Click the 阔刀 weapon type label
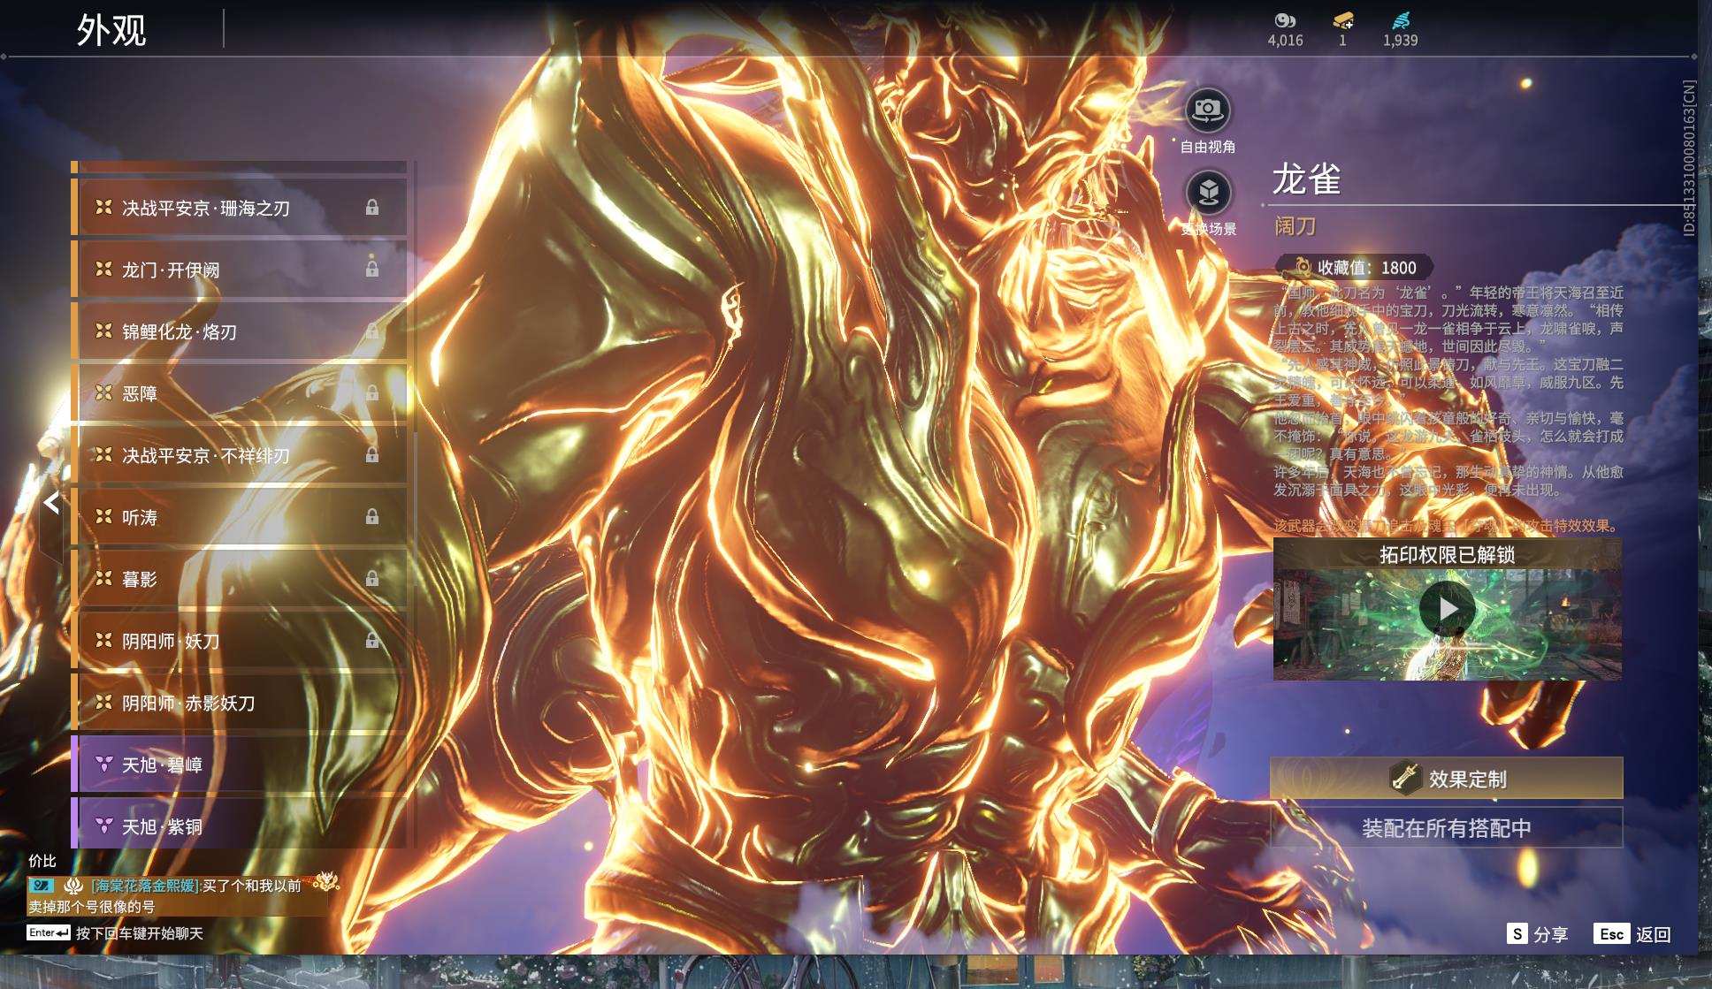 point(1295,227)
